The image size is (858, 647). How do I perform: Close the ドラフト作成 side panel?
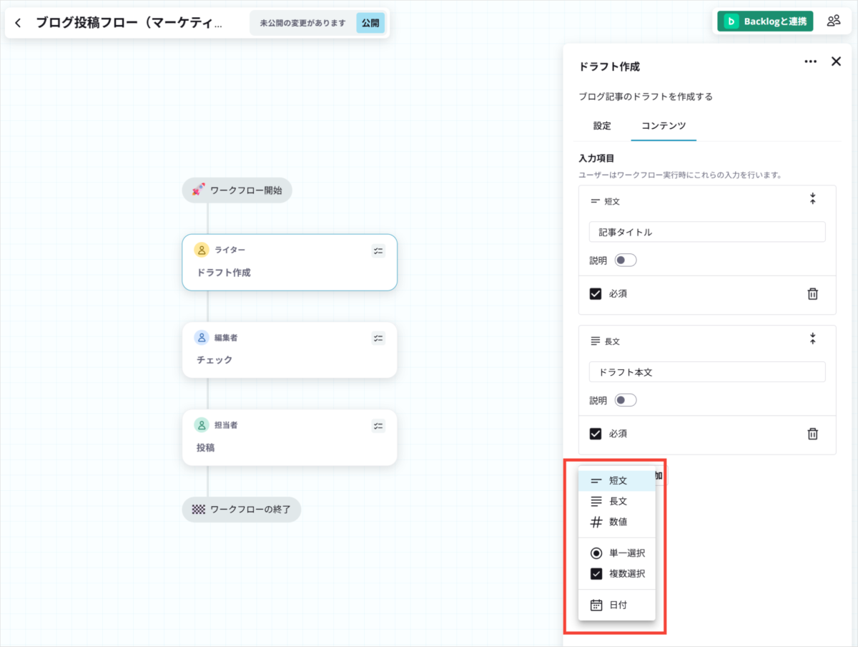836,62
